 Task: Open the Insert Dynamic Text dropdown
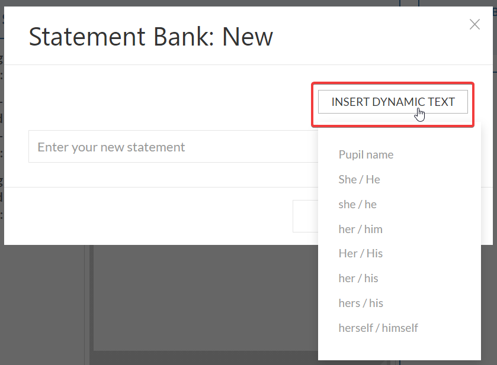(x=393, y=102)
